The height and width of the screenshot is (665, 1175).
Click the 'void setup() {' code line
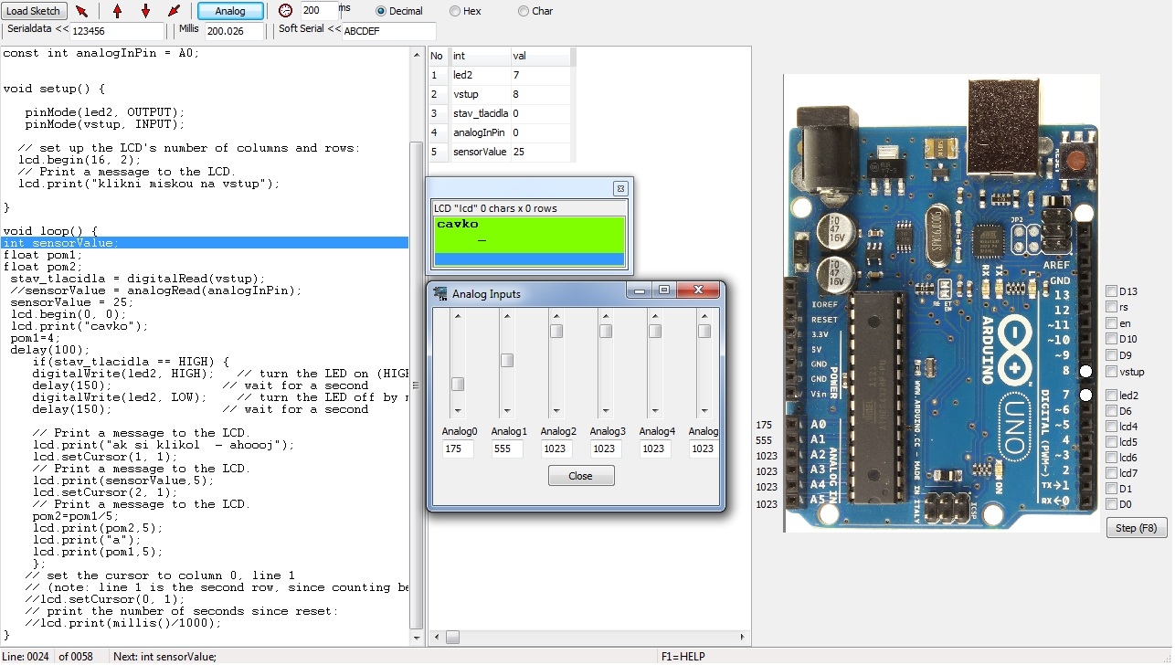(54, 89)
